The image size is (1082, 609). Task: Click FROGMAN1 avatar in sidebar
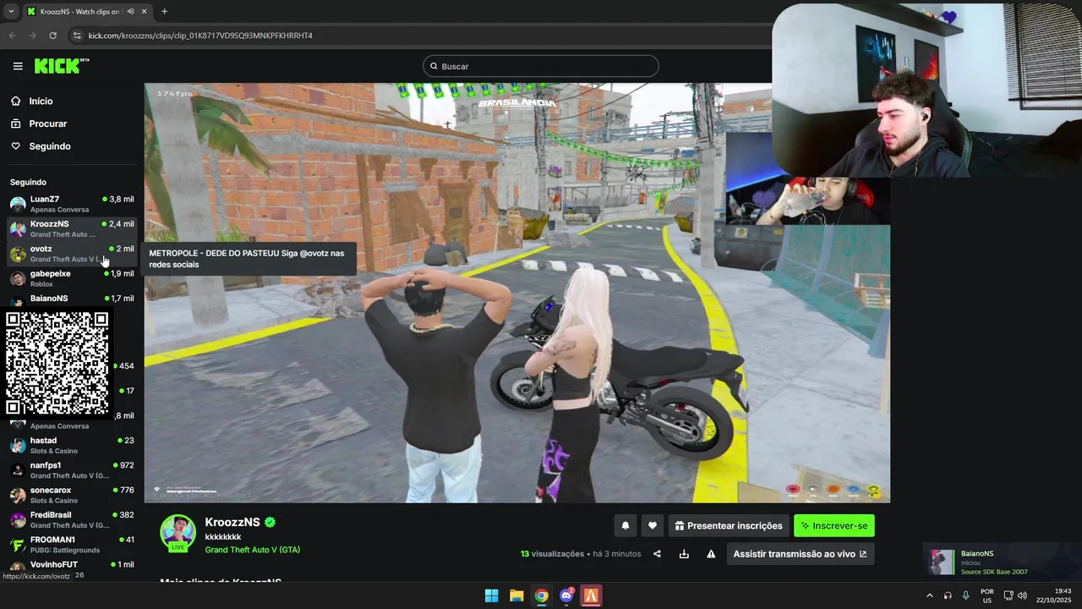click(x=18, y=544)
